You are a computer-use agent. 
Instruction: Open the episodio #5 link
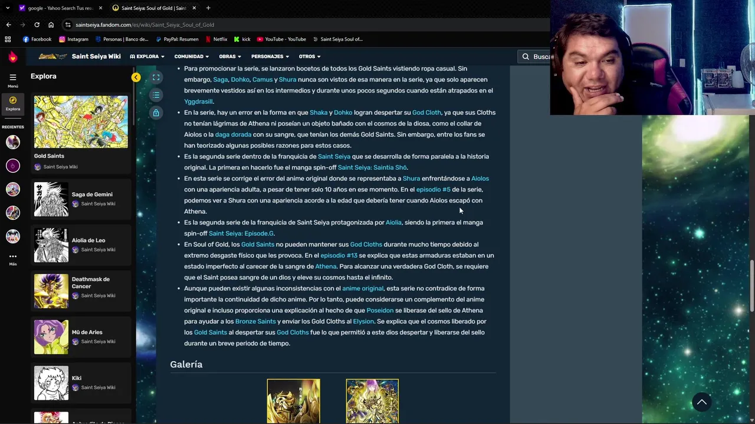pos(434,190)
